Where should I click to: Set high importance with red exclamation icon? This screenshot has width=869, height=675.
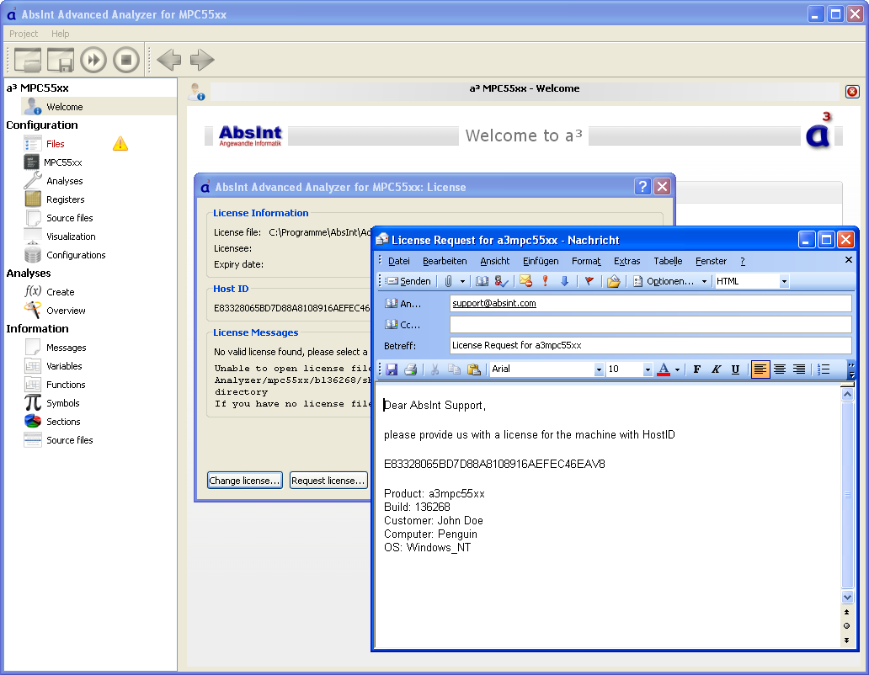(x=546, y=281)
